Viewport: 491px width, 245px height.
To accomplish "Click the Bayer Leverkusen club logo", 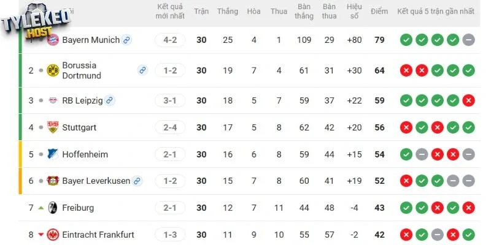I will (52, 181).
